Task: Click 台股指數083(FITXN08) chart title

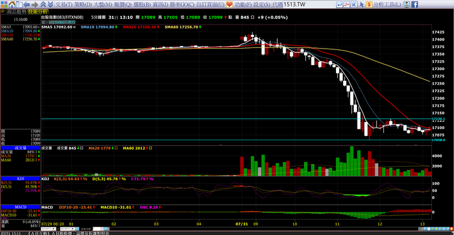Action: tap(62, 18)
